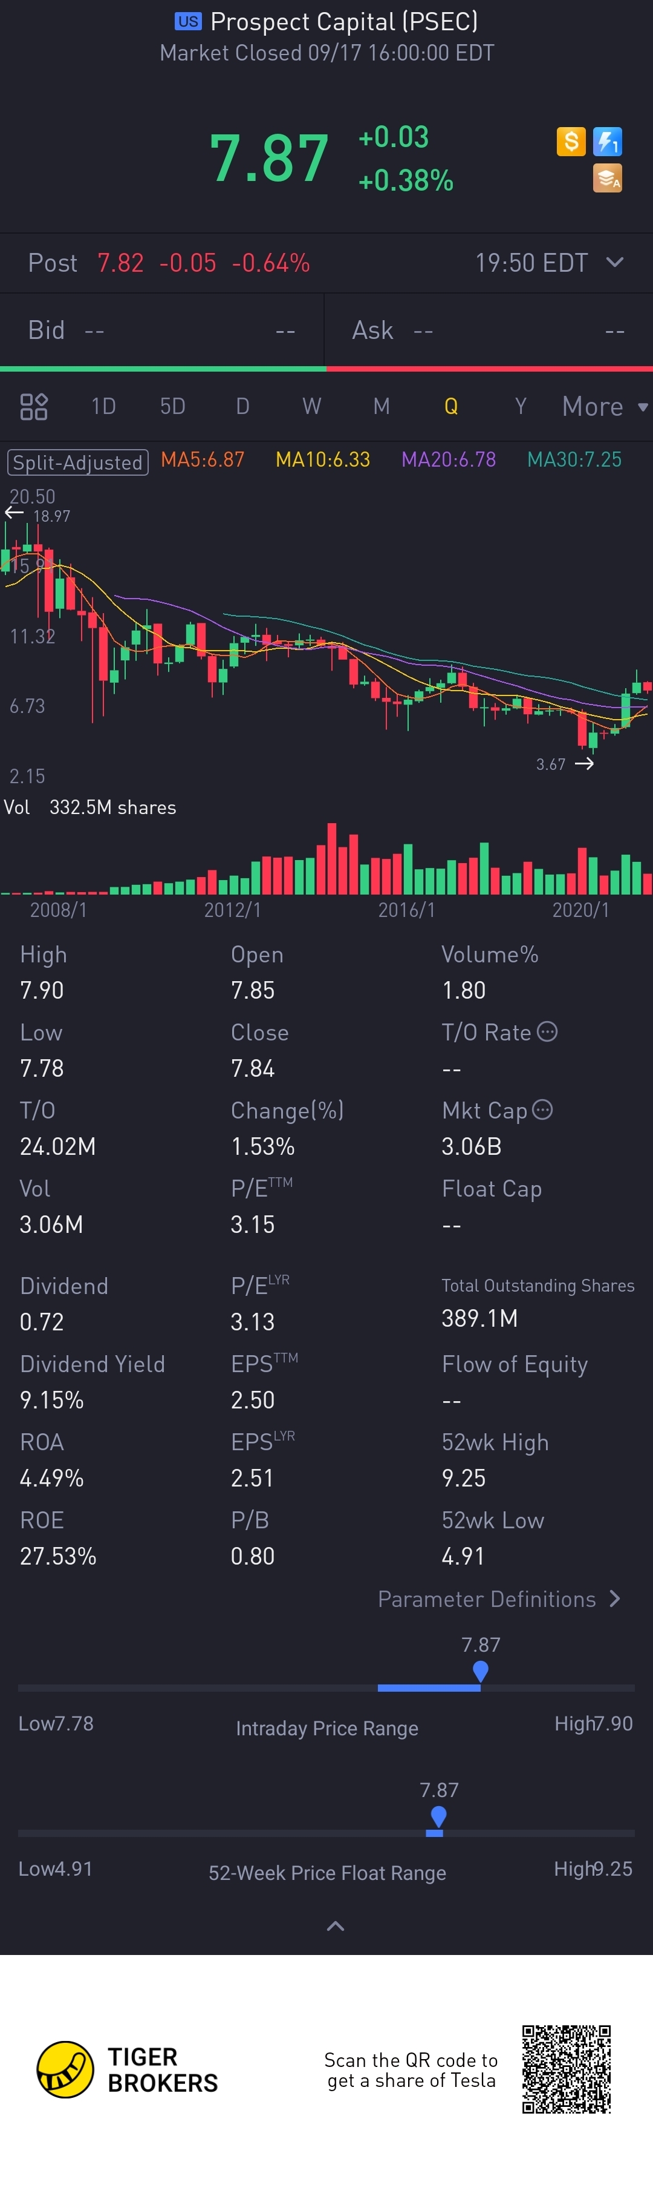Switch chart to the 1D tab
653x2185 pixels.
[x=103, y=406]
